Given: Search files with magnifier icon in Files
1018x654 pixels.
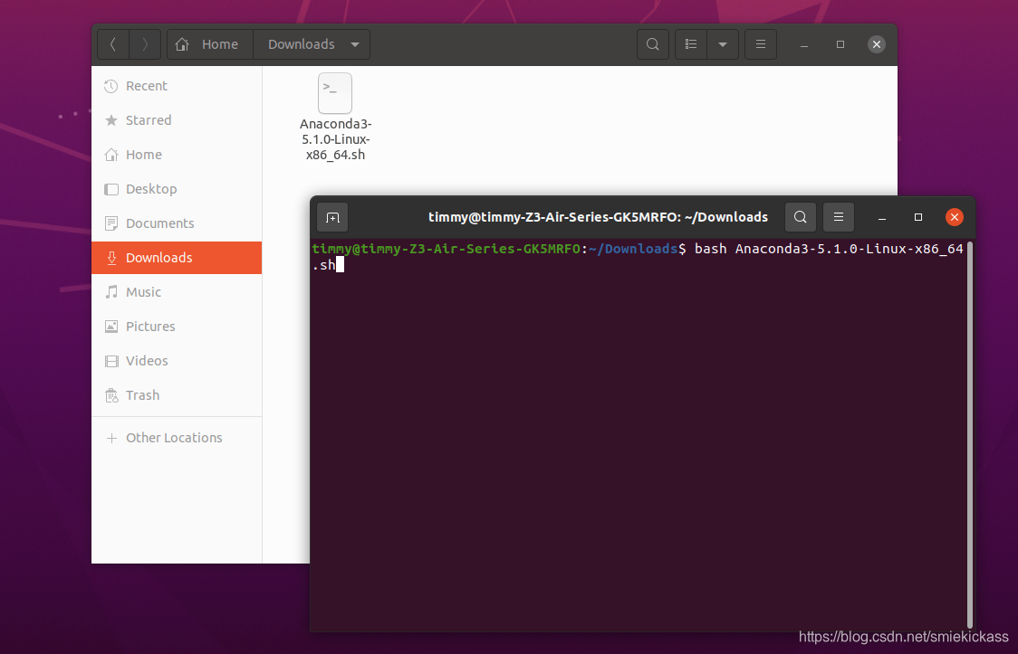Looking at the screenshot, I should [652, 44].
